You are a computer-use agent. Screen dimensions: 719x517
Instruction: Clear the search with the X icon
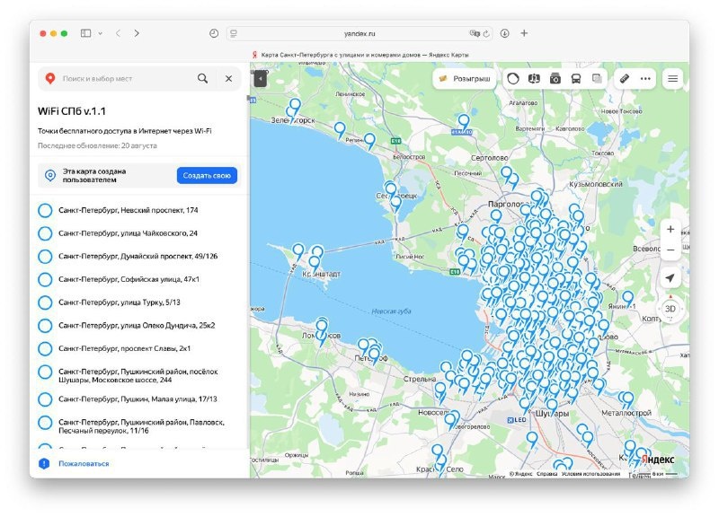(x=228, y=78)
